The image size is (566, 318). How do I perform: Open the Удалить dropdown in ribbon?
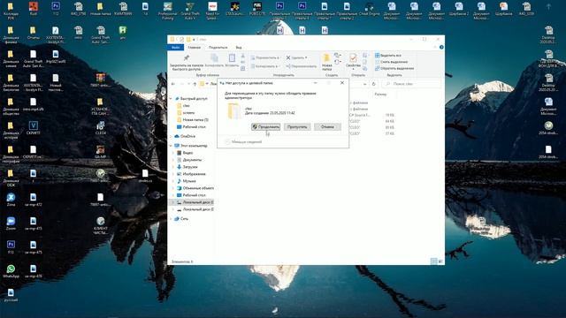tap(297, 57)
